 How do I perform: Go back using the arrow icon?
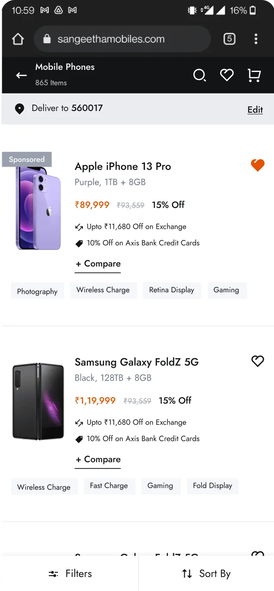pos(21,75)
